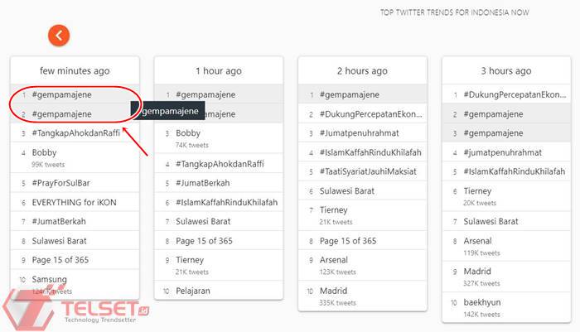
Task: Click #TaatiSyariatJauhiMaksiat trend
Action: point(367,171)
